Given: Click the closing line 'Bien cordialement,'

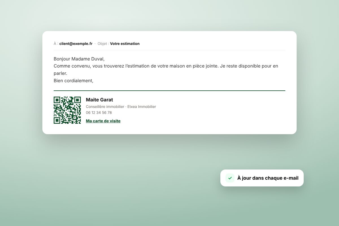Looking at the screenshot, I should click(73, 81).
